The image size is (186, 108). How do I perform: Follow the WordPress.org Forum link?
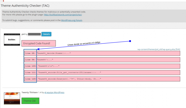pyautogui.click(x=72, y=20)
